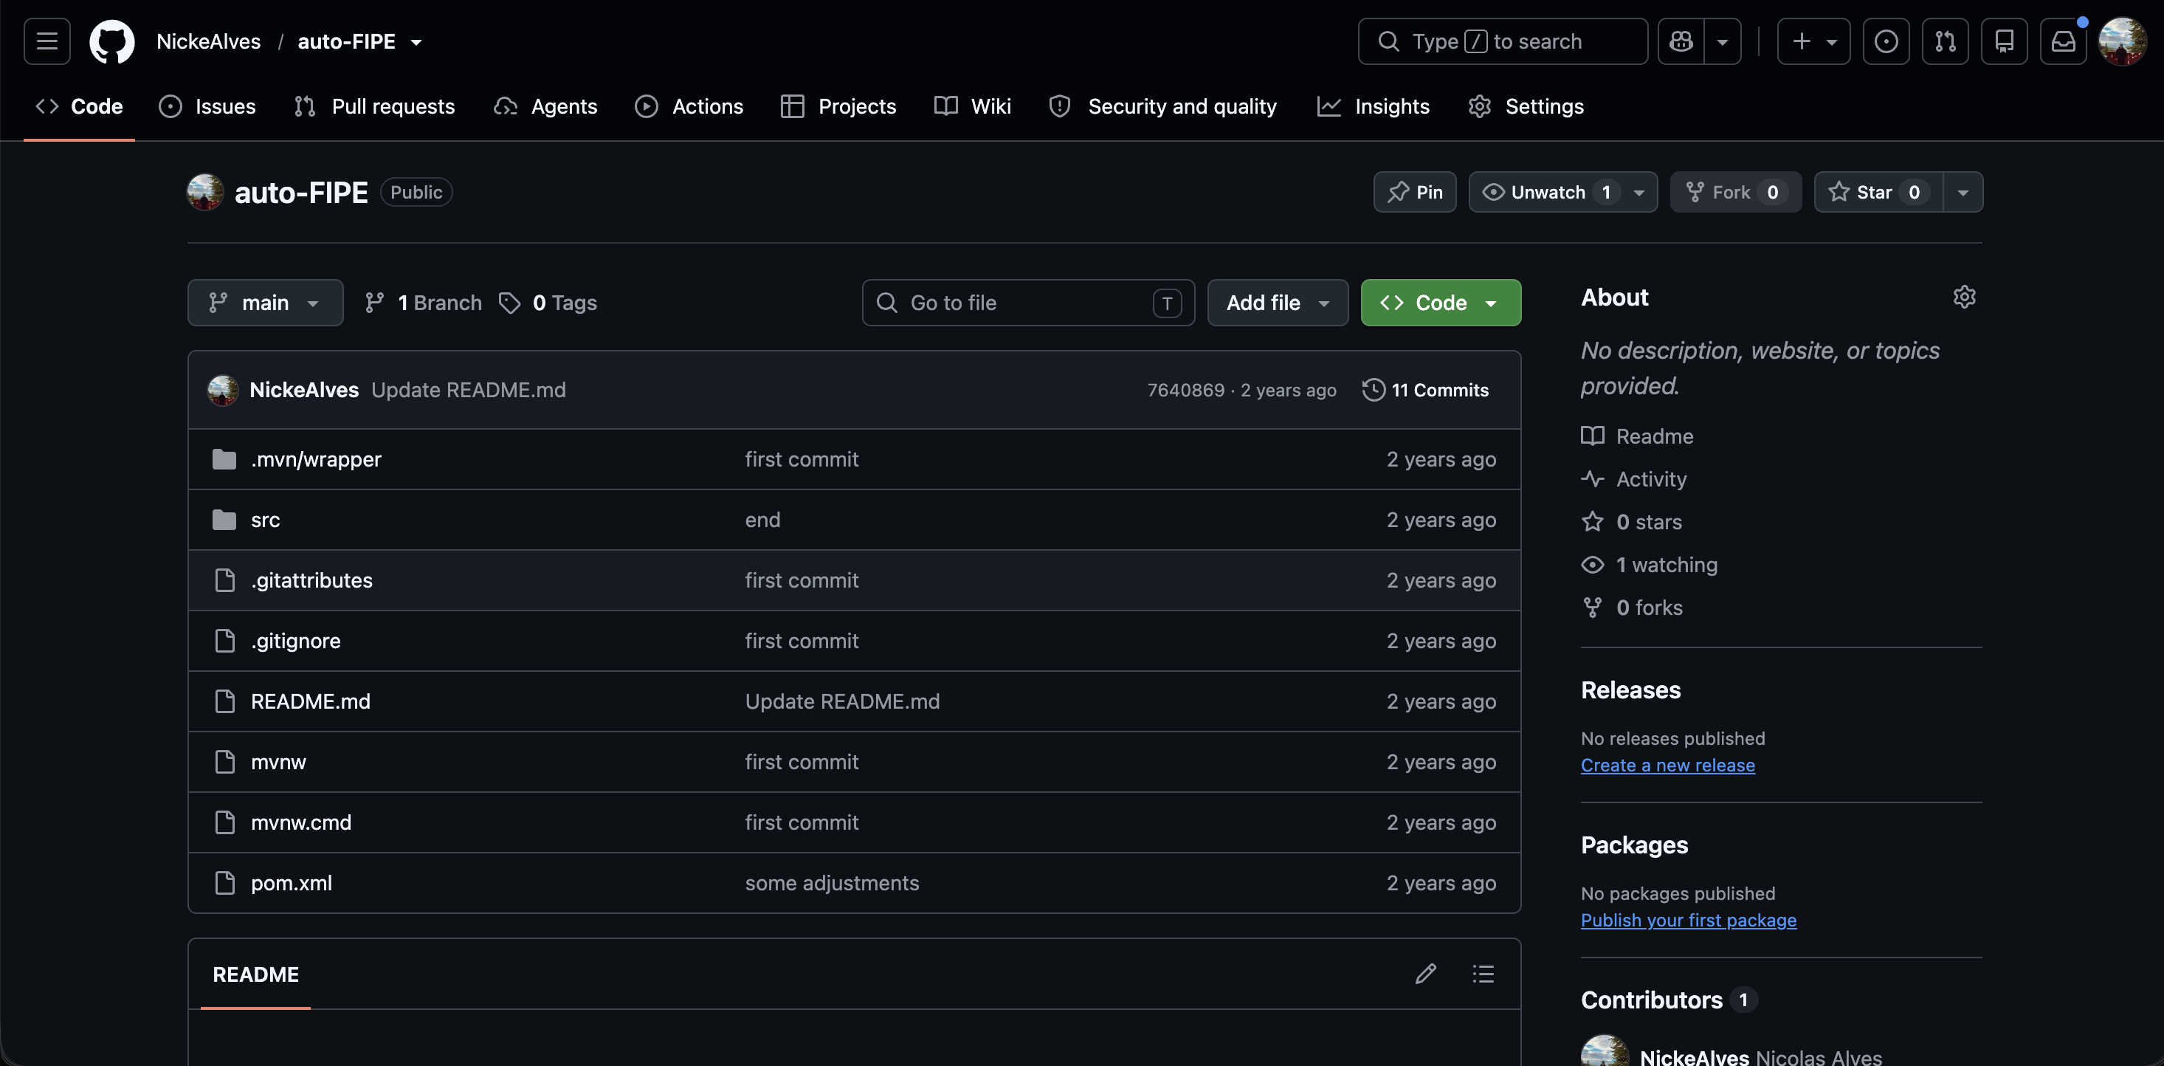This screenshot has width=2164, height=1066.
Task: Open the Wiki tab
Action: pyautogui.click(x=973, y=107)
